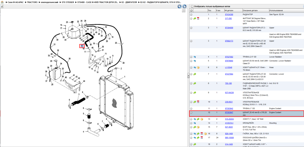Click green arrow icon for part 700-166

195,84
